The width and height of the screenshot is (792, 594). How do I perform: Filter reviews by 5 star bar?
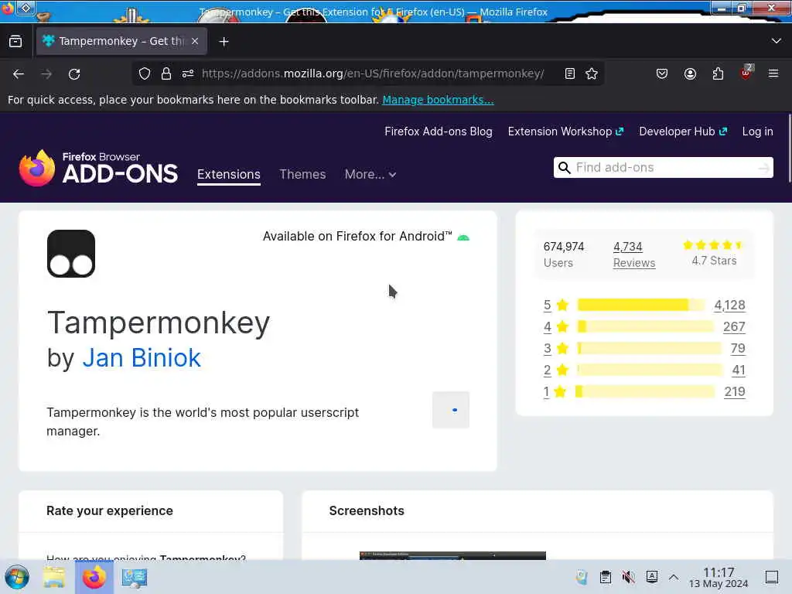tap(641, 305)
